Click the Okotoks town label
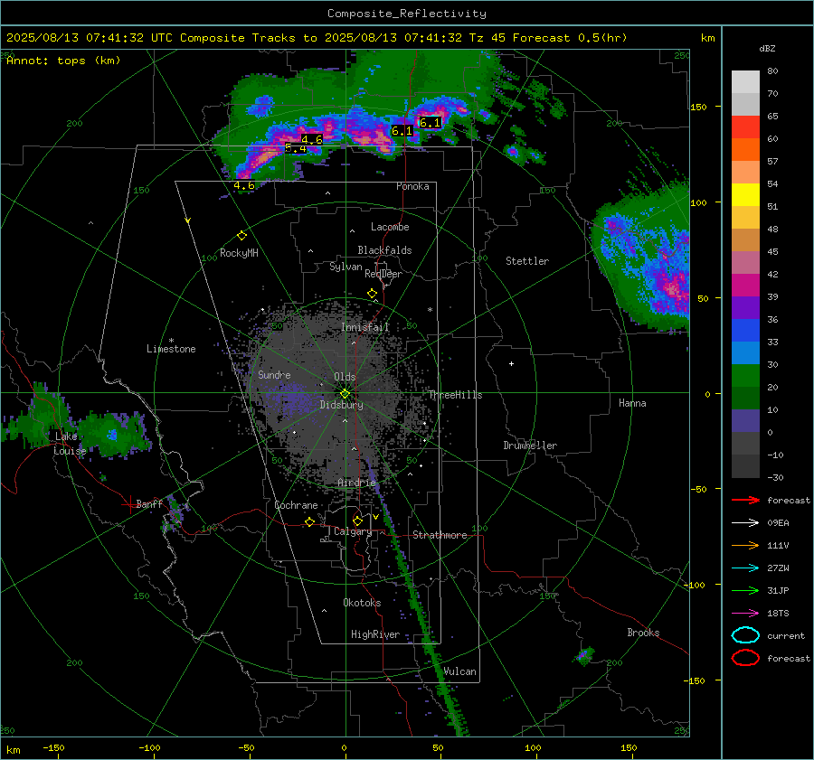 (x=362, y=603)
